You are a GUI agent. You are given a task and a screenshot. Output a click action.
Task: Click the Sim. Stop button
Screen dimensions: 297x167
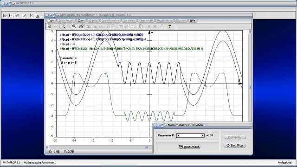235,145
